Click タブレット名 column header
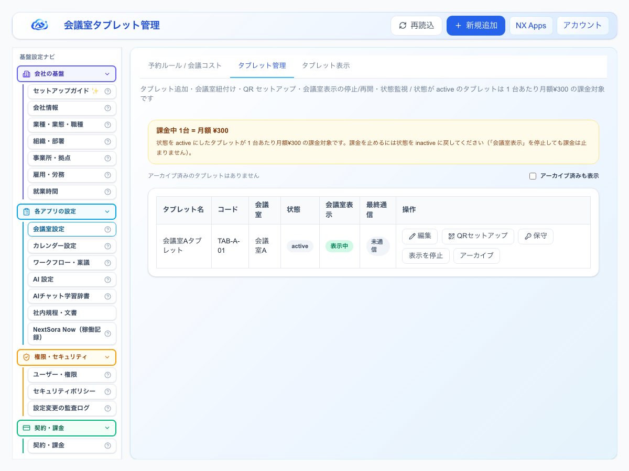This screenshot has width=629, height=471. point(183,210)
